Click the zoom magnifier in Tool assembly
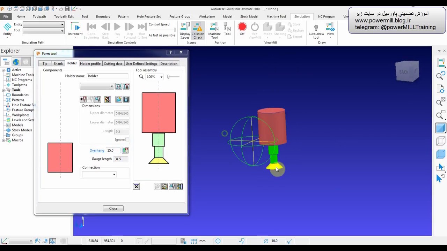Image resolution: width=447 pixels, height=251 pixels. pyautogui.click(x=141, y=77)
